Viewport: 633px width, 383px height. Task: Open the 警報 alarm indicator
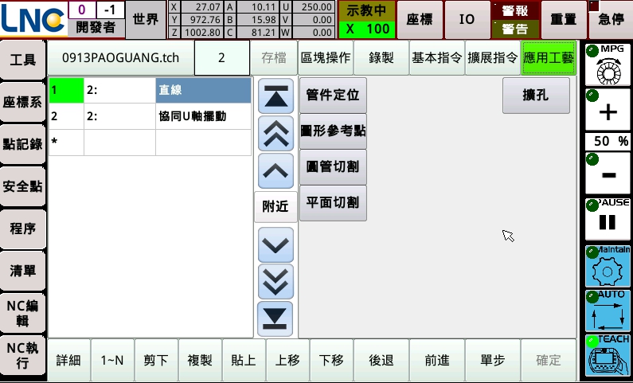[x=515, y=10]
